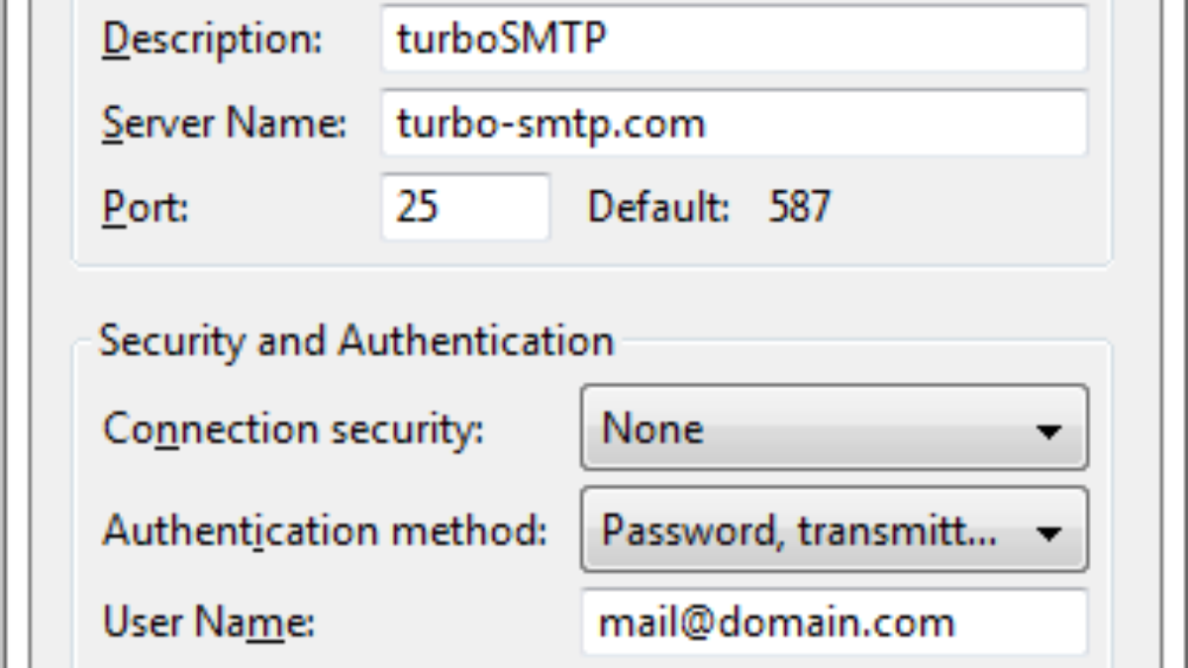Click 'None' in the Connection security combo box
The width and height of the screenshot is (1188, 668).
pyautogui.click(x=653, y=429)
